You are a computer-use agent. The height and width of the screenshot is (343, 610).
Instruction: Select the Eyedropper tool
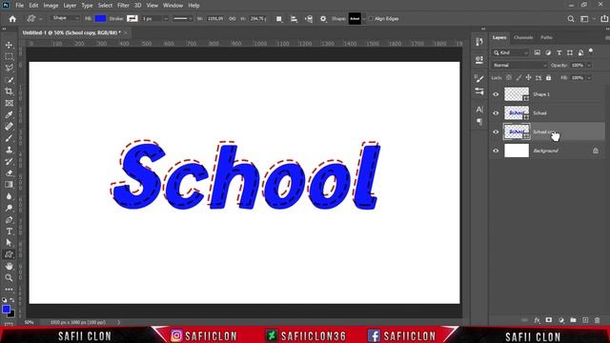point(9,114)
